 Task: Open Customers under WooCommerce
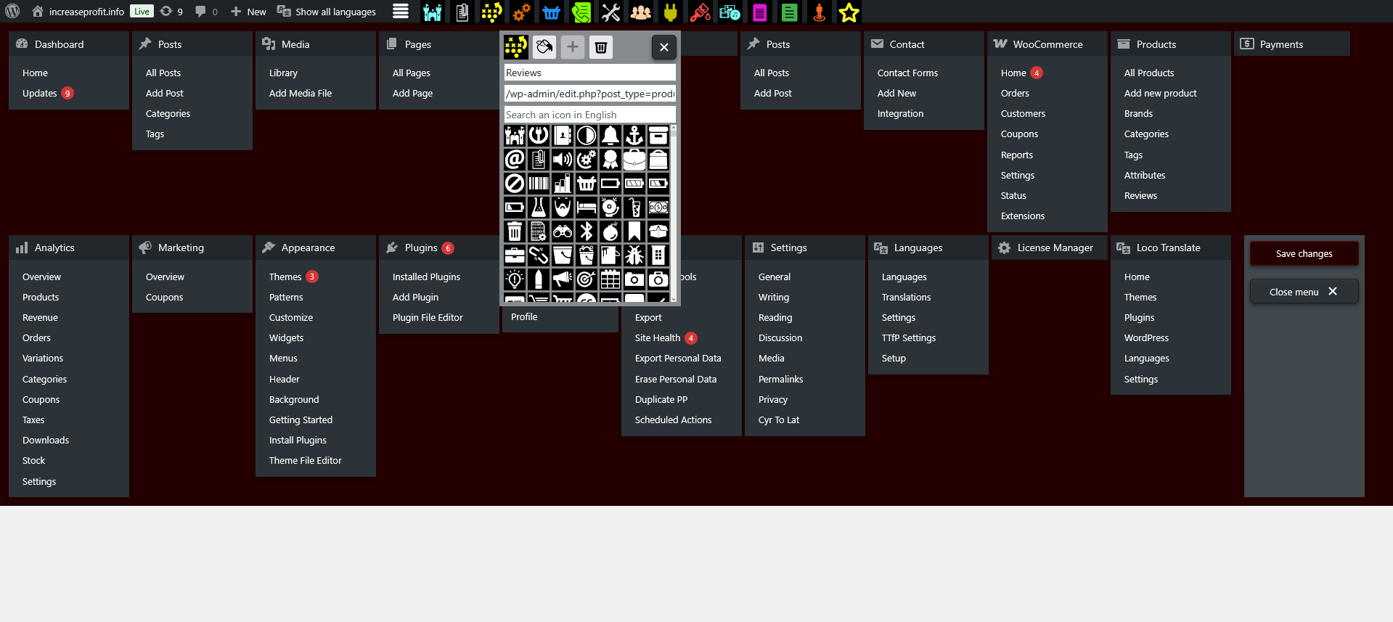tap(1023, 113)
